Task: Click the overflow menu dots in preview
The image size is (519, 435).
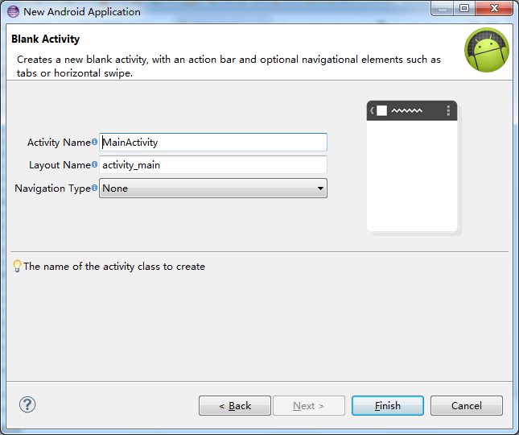Action: coord(448,110)
